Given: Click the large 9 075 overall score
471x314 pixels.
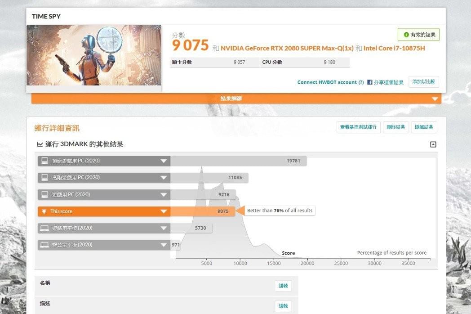Looking at the screenshot, I should point(190,45).
